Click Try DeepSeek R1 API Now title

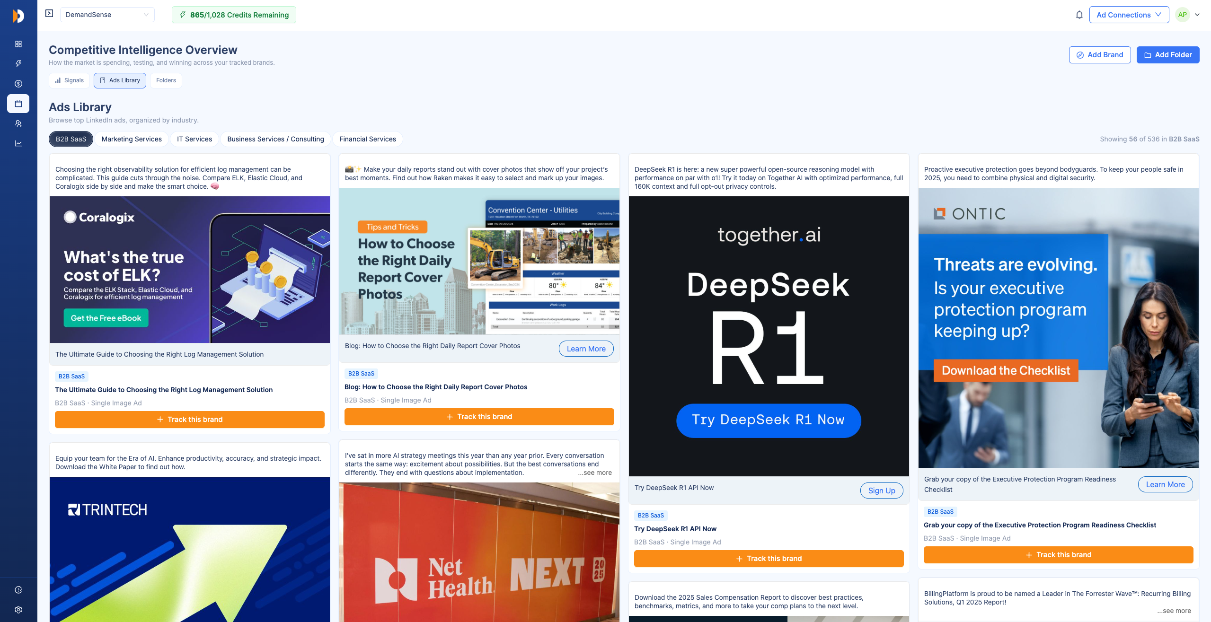(675, 529)
